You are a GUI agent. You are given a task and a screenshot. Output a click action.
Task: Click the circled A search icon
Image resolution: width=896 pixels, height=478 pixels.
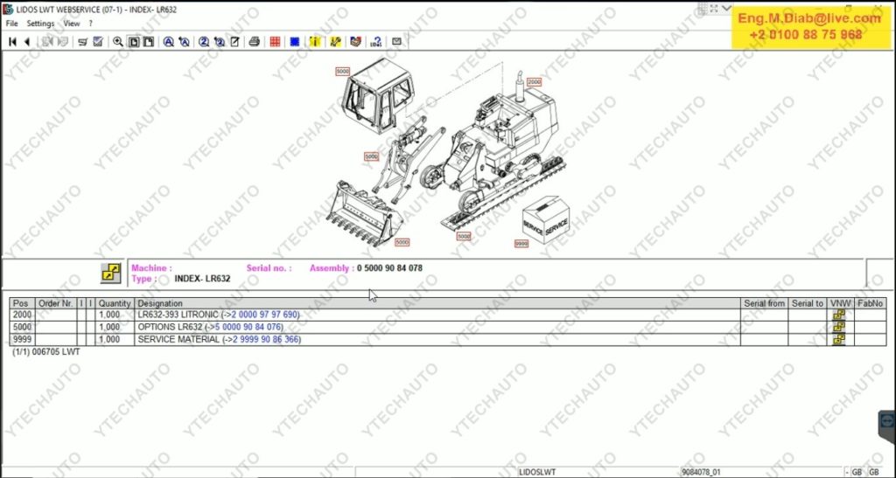tap(169, 42)
